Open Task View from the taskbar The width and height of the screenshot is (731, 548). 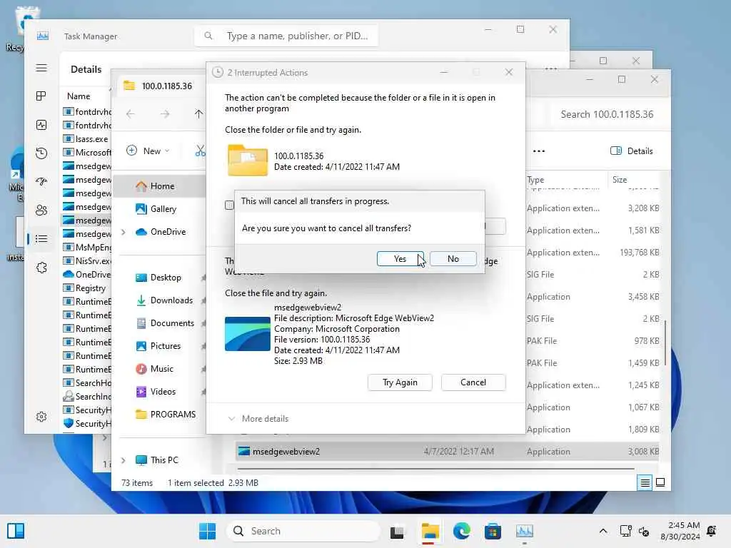[397, 531]
